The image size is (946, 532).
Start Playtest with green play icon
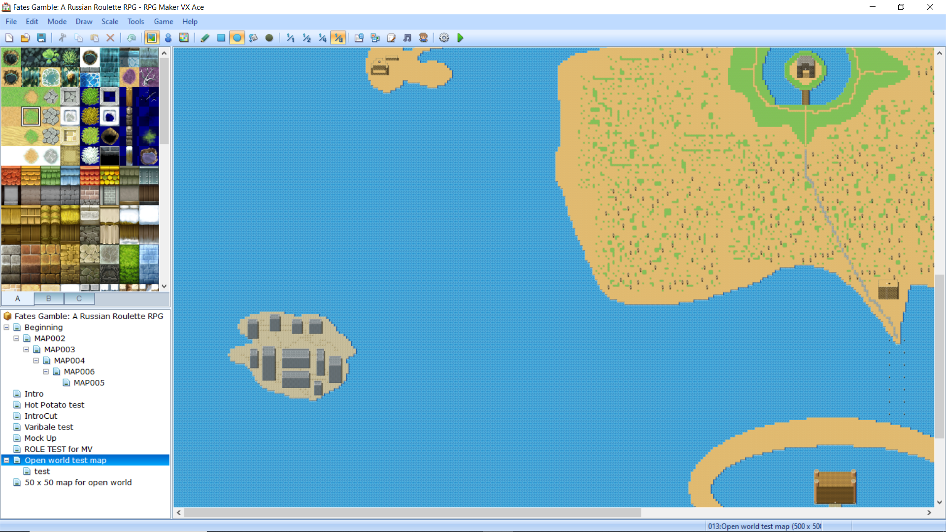(x=460, y=38)
